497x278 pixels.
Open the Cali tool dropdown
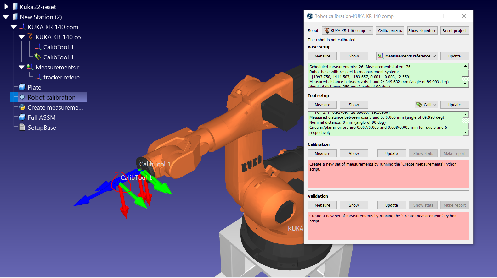[426, 105]
